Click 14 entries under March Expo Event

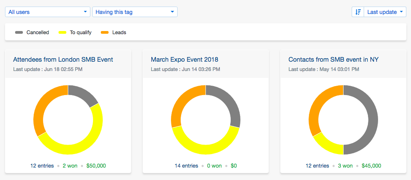coord(186,166)
